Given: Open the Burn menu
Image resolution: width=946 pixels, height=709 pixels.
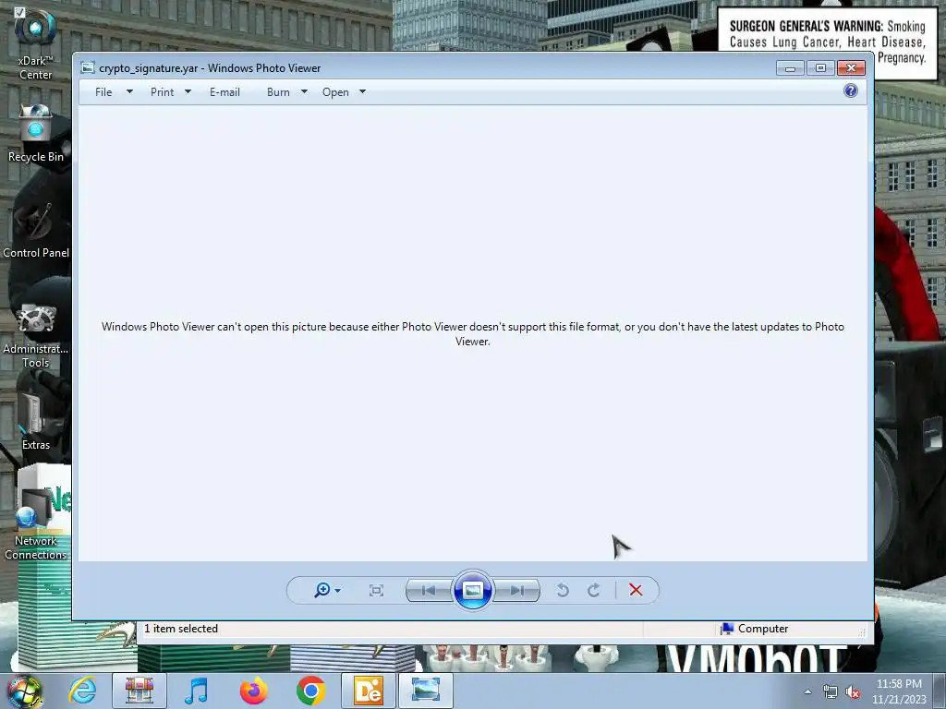Looking at the screenshot, I should coord(278,92).
